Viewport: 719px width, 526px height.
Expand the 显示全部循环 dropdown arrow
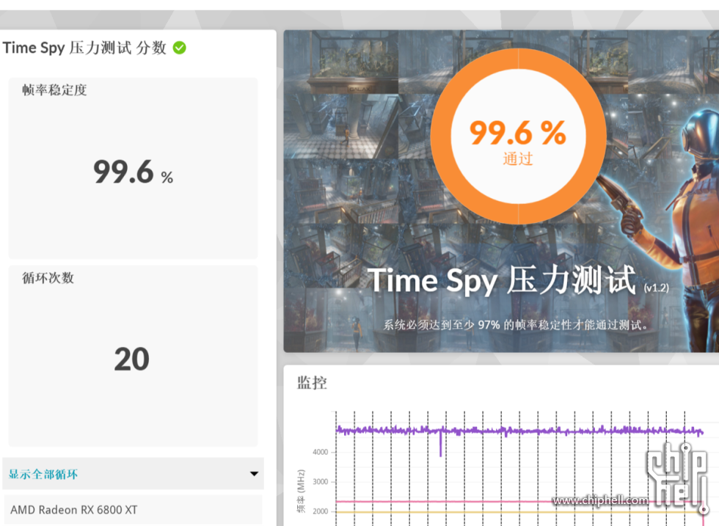[254, 474]
